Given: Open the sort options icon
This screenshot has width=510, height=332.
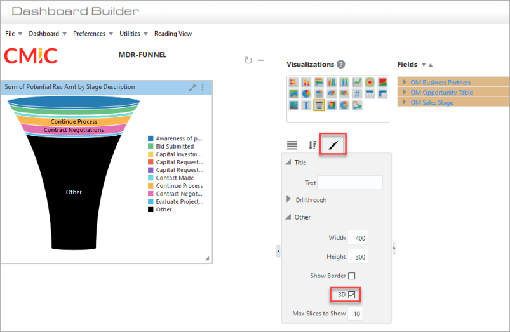Looking at the screenshot, I should (x=312, y=145).
